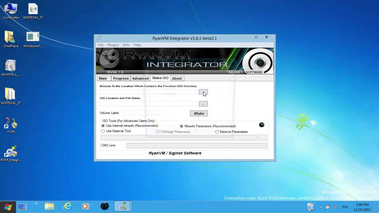Click the Make button
This screenshot has width=379, height=213.
click(x=199, y=113)
